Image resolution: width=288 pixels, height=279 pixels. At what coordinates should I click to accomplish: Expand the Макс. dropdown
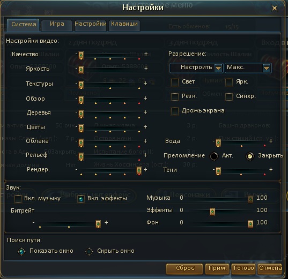[248, 68]
